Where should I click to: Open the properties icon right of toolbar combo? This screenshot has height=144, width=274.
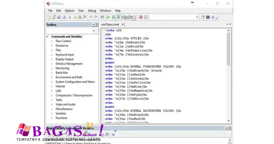point(203,17)
